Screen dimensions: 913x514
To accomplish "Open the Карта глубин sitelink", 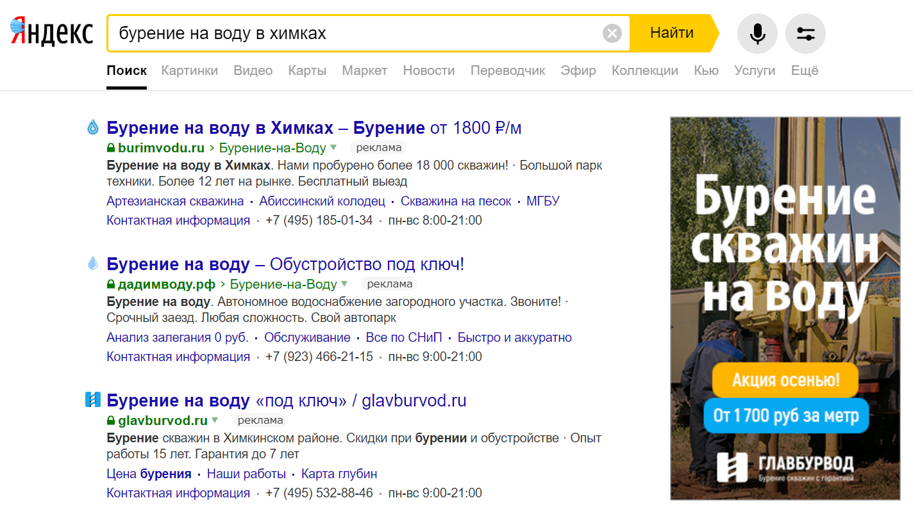I will click(x=339, y=474).
